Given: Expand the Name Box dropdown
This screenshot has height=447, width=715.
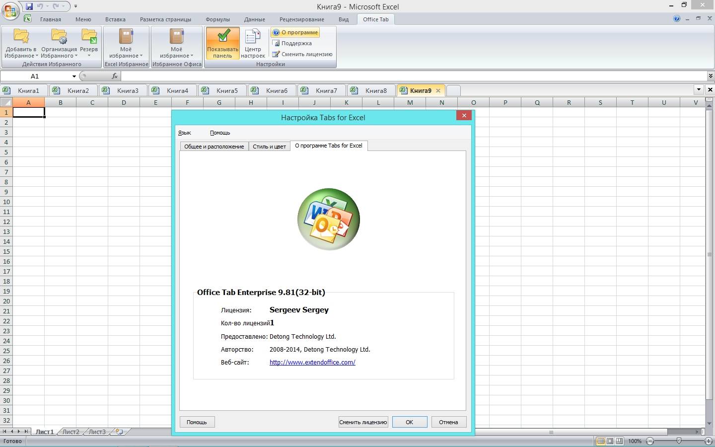Looking at the screenshot, I should pyautogui.click(x=74, y=76).
